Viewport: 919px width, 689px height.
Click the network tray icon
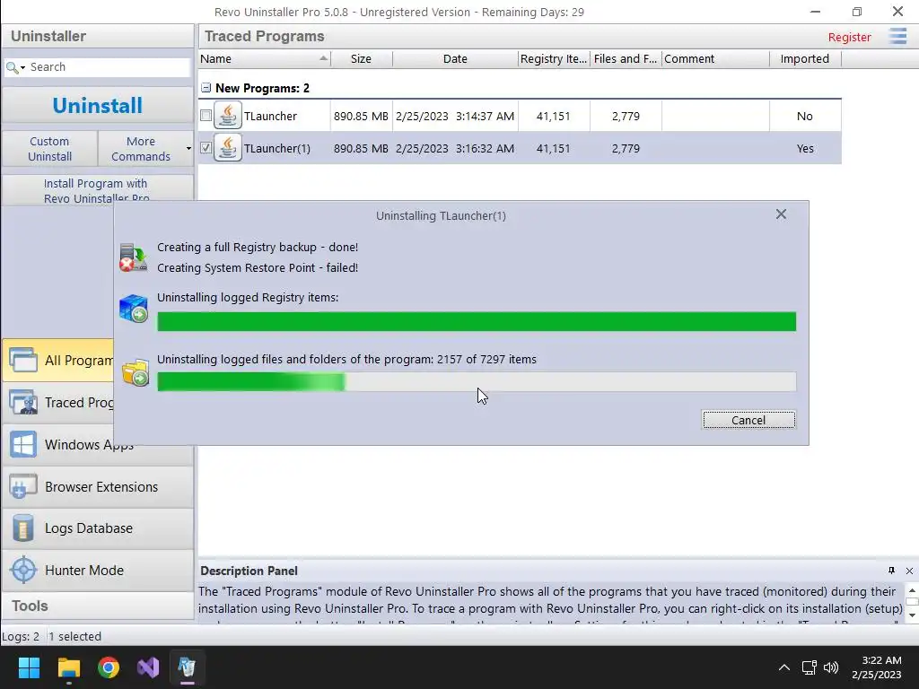(810, 667)
